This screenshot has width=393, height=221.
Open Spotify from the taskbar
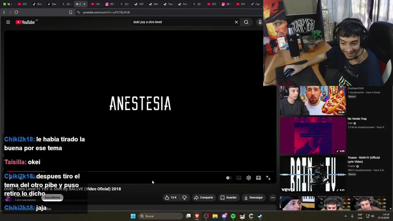tap(233, 216)
